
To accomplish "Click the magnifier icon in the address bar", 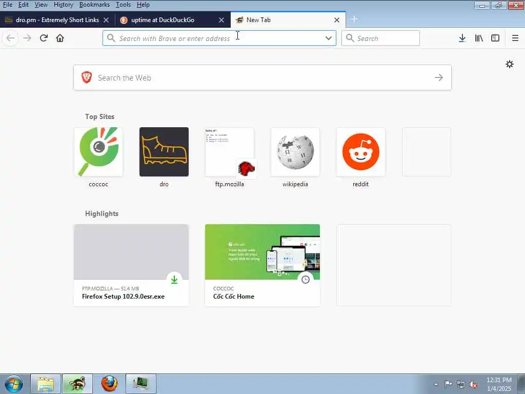I will [111, 38].
